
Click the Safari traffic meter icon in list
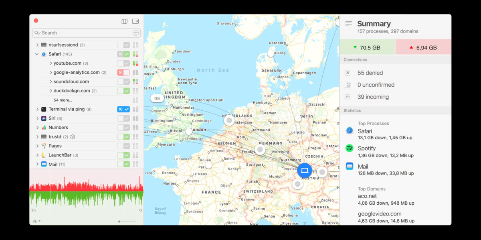pyautogui.click(x=135, y=54)
